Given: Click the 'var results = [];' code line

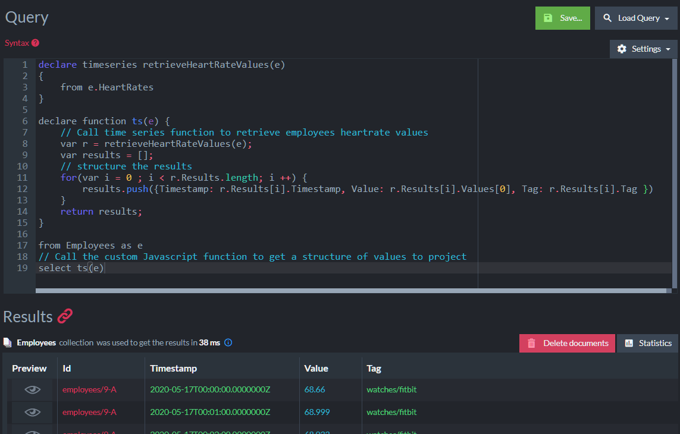Looking at the screenshot, I should point(106,155).
